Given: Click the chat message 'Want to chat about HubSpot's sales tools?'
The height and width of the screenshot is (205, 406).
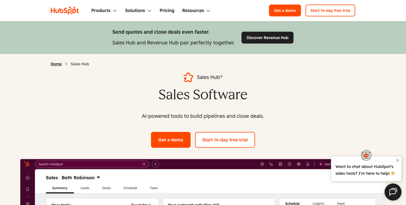Looking at the screenshot, I should tap(365, 170).
